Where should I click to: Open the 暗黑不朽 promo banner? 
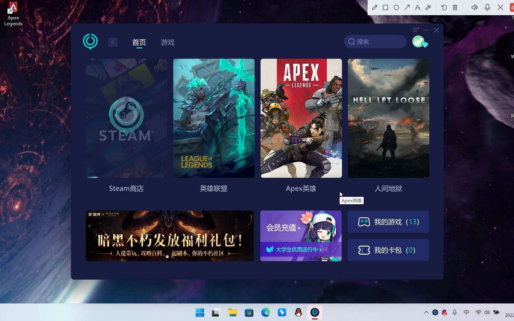170,236
